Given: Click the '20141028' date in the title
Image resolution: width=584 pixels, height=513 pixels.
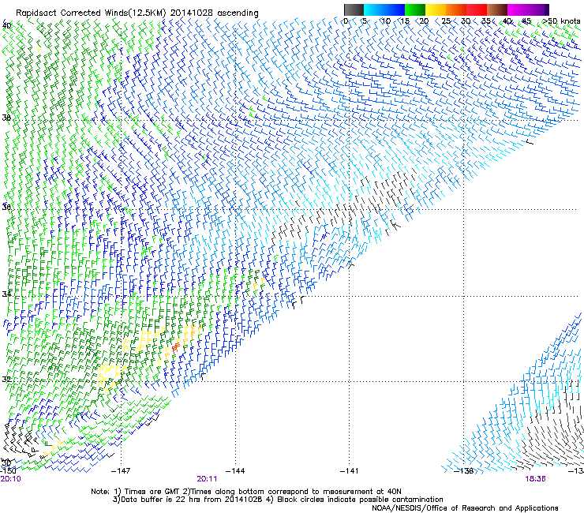Looking at the screenshot, I should click(x=192, y=13).
